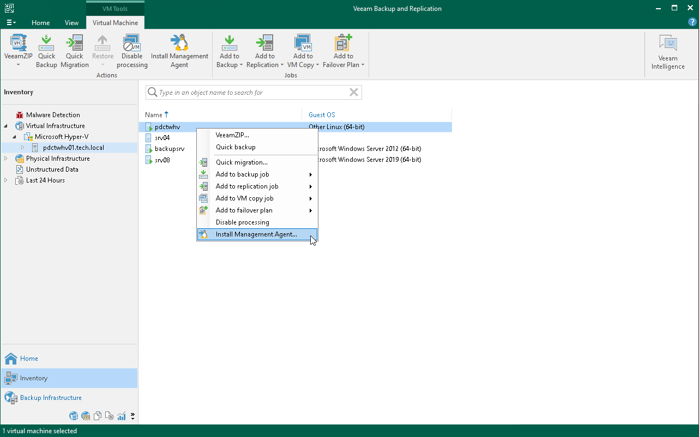Clear the search box with X icon
This screenshot has height=437, width=699.
tap(354, 93)
